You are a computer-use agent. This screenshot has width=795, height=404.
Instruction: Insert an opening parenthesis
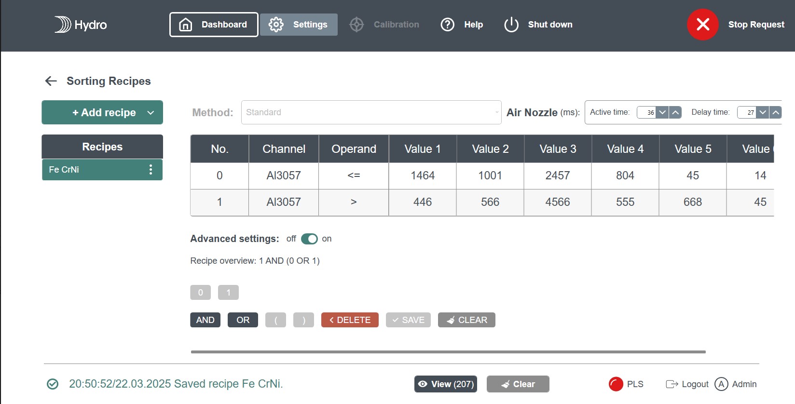275,320
